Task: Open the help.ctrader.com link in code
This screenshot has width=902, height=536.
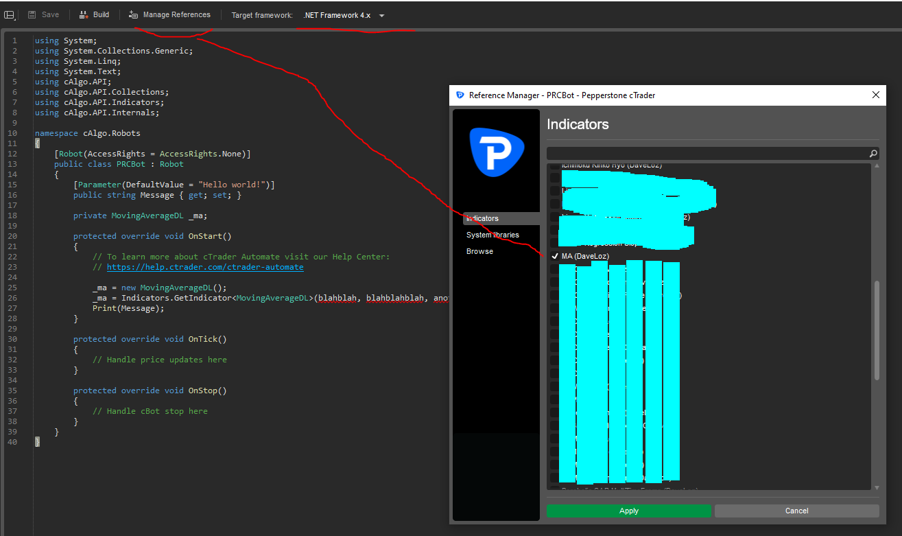Action: point(205,267)
